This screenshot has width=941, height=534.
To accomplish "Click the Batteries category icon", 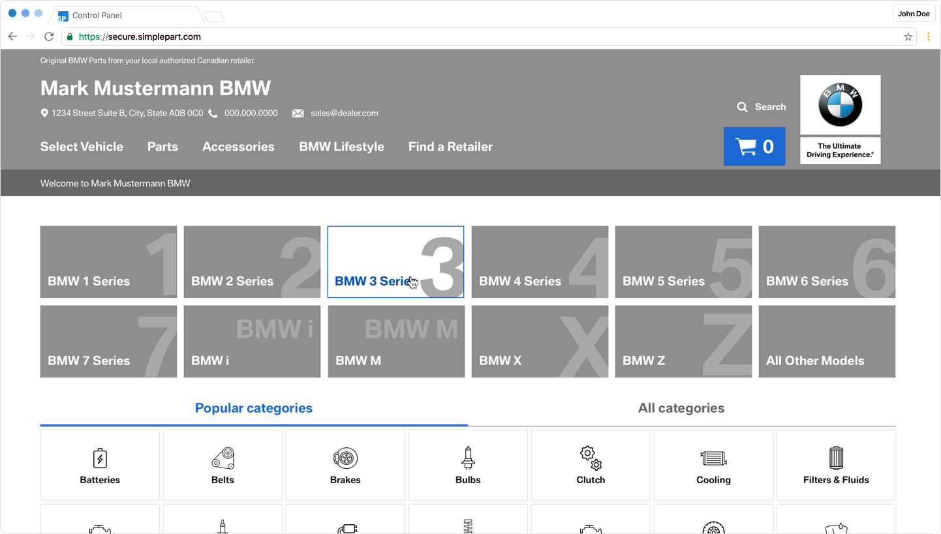I will [100, 458].
